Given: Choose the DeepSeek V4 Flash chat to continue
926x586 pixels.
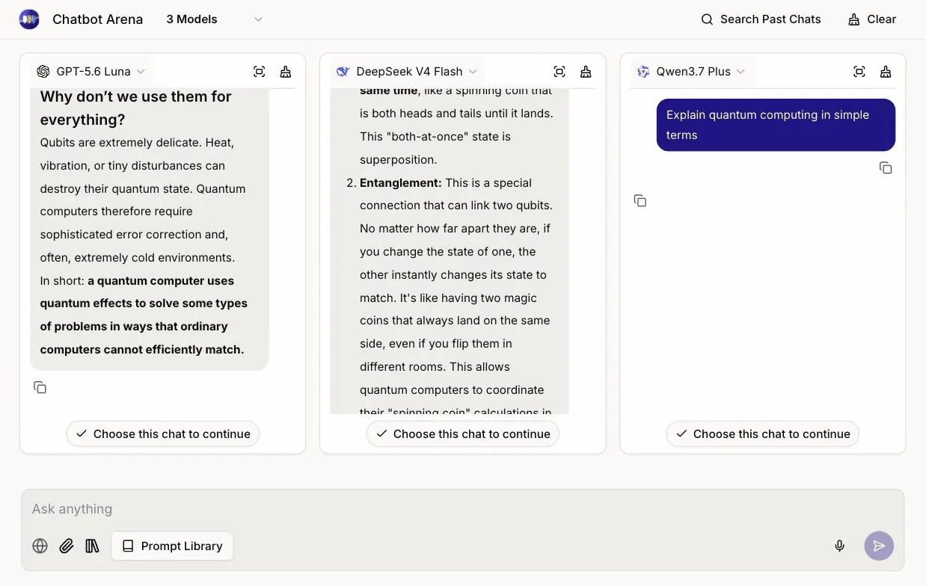Looking at the screenshot, I should tap(463, 434).
